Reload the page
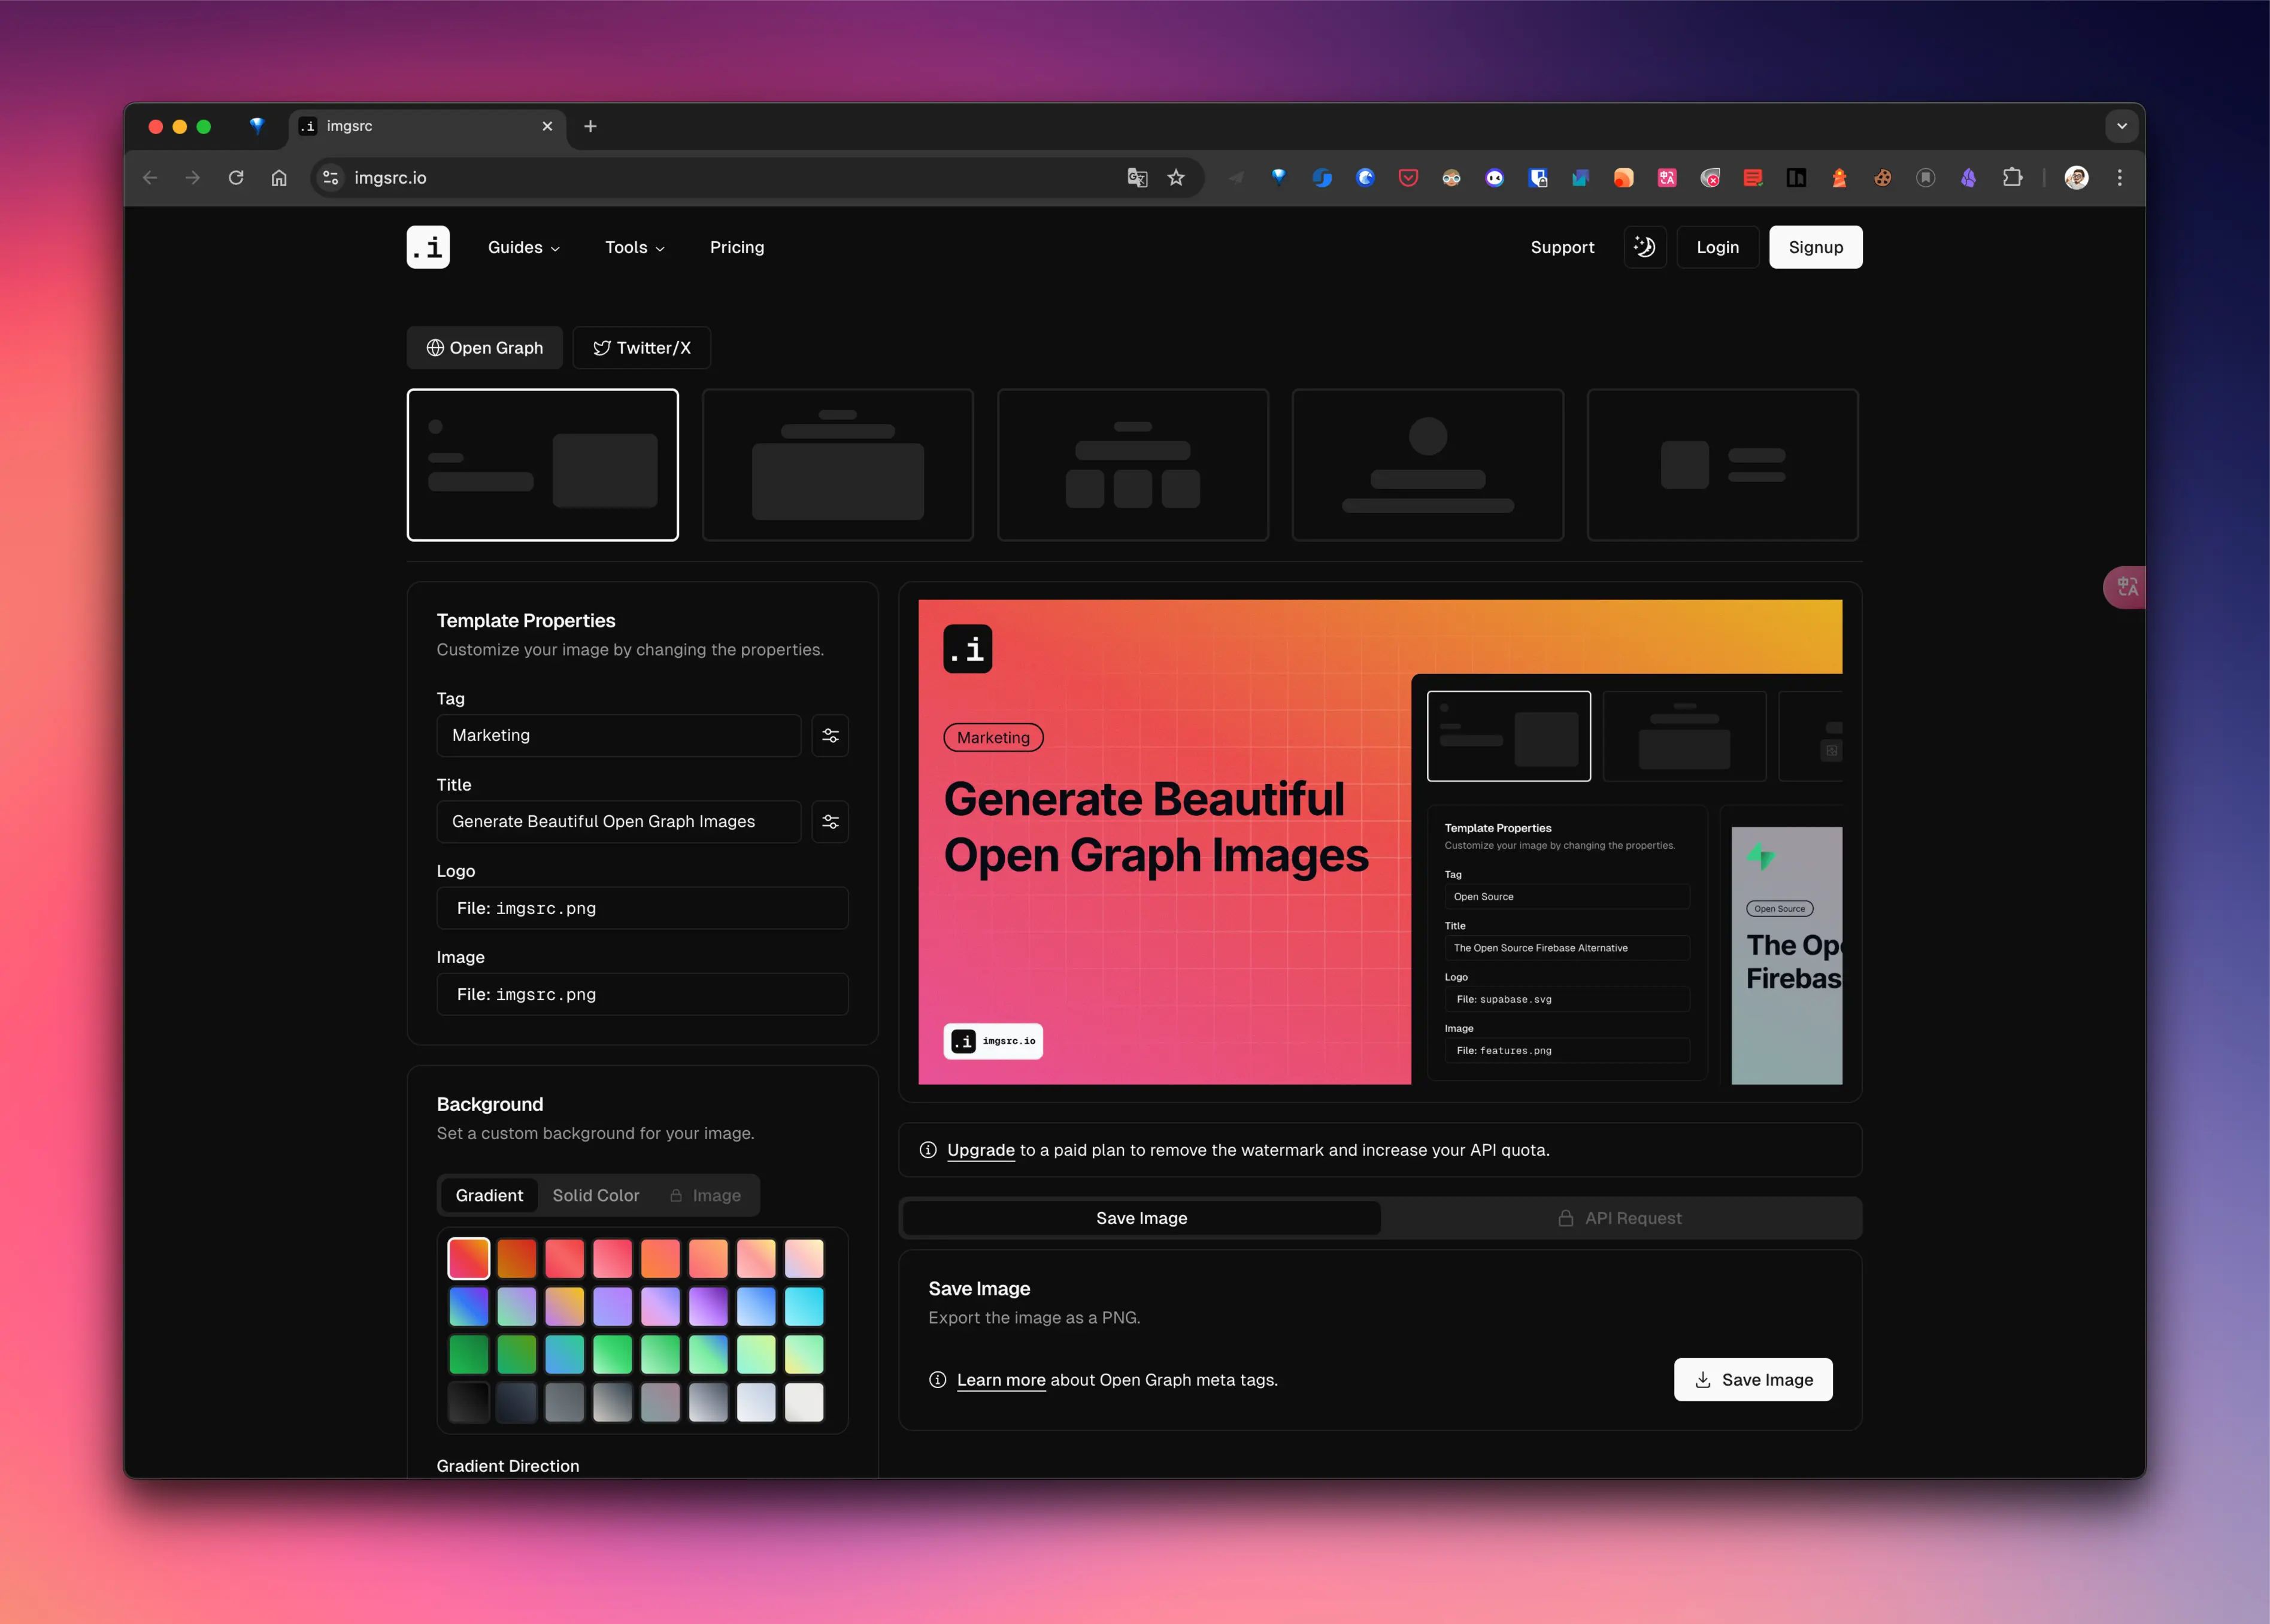The image size is (2270, 1624). (x=236, y=178)
